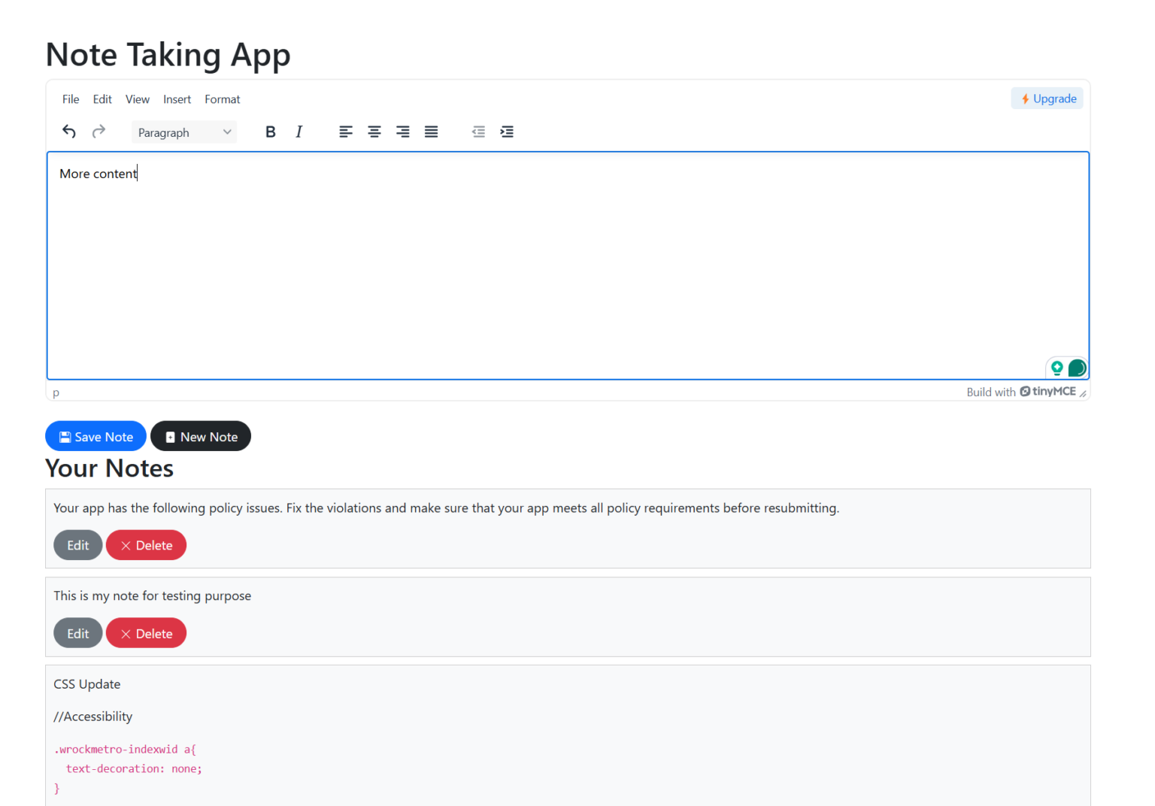Select the right-align icon
Screen dimensions: 1155x806
click(402, 131)
